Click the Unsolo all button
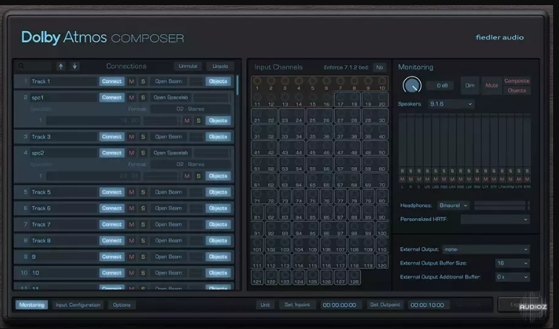The height and width of the screenshot is (329, 559). coord(220,67)
